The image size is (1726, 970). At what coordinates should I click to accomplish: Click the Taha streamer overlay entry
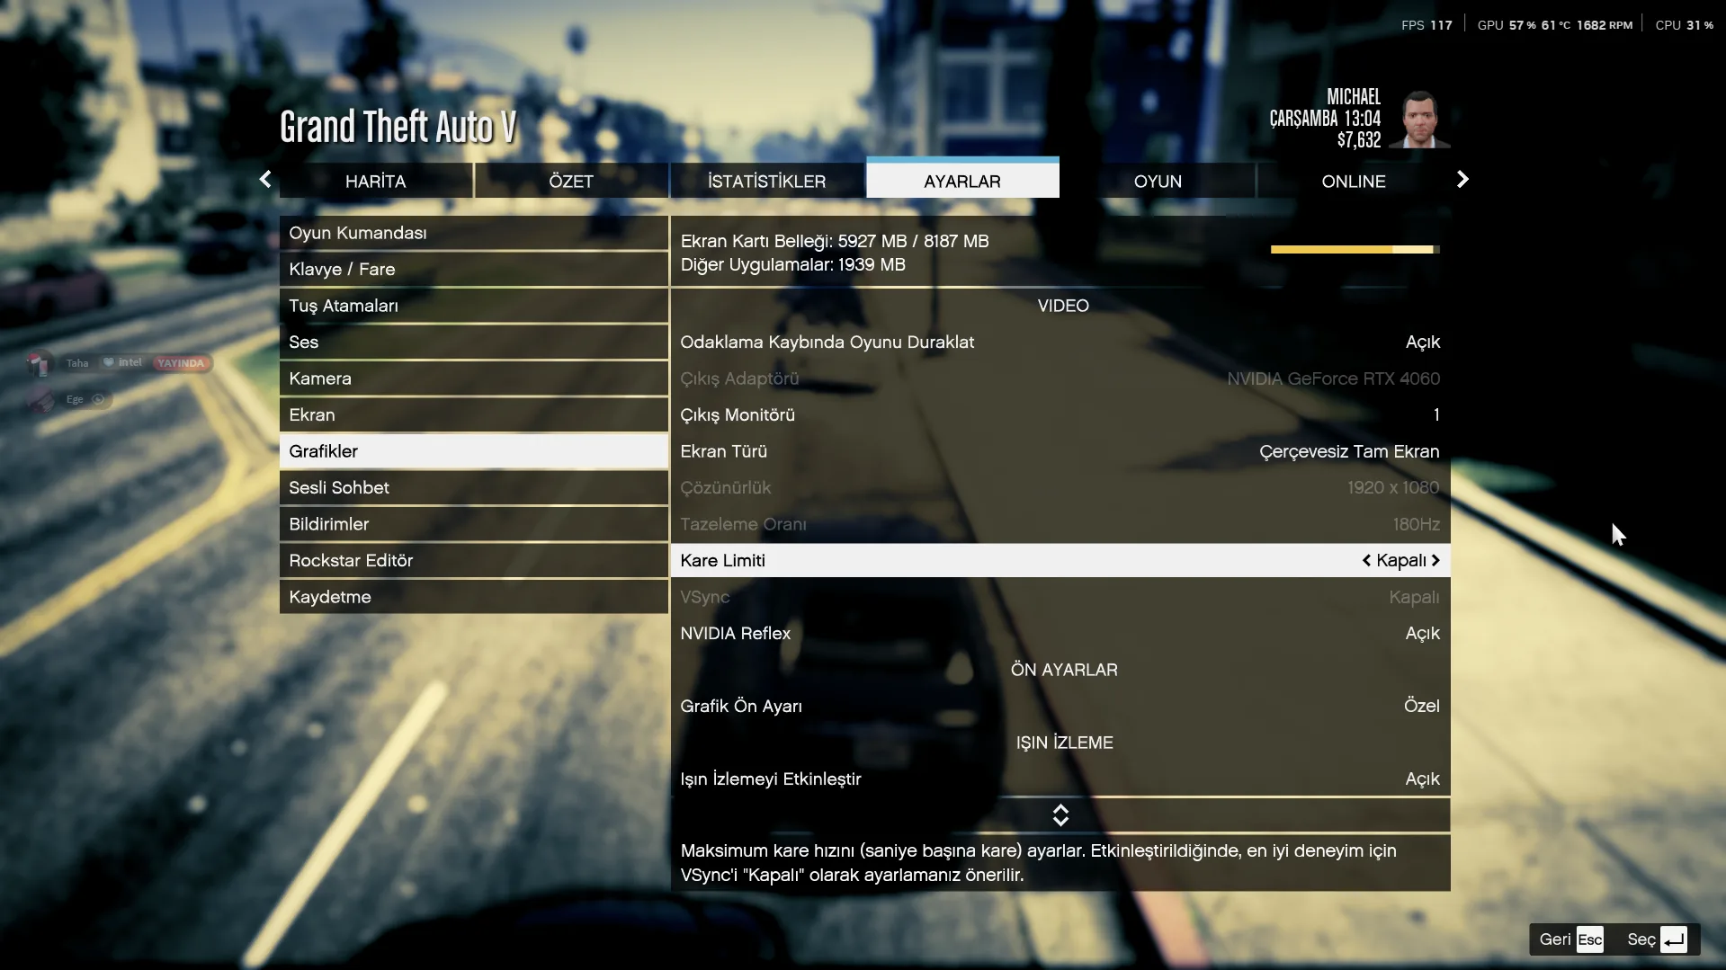(x=119, y=363)
